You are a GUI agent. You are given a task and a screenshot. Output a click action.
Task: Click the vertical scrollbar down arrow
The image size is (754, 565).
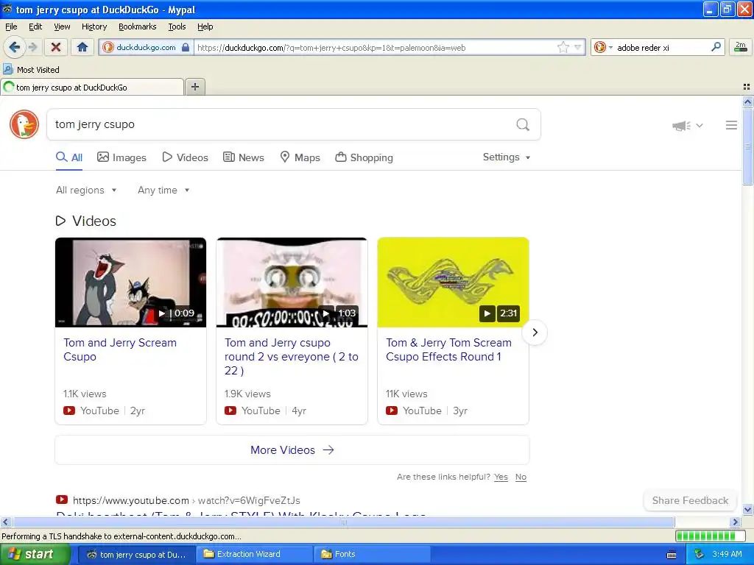pos(747,509)
